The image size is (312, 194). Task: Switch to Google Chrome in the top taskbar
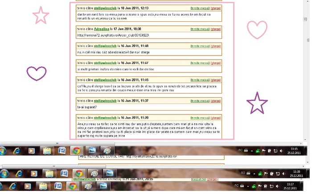[77, 151]
